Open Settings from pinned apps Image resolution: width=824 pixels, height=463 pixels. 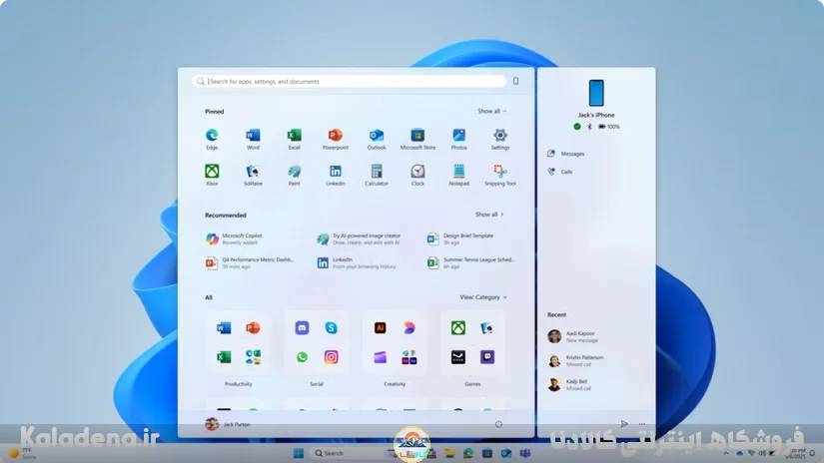500,139
